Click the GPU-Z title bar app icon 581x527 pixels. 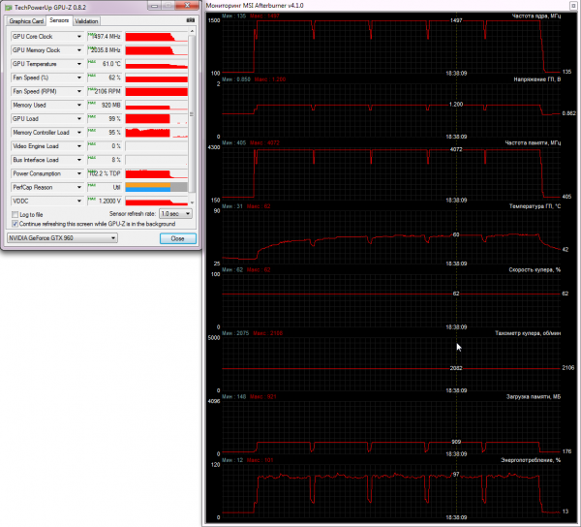(x=8, y=8)
